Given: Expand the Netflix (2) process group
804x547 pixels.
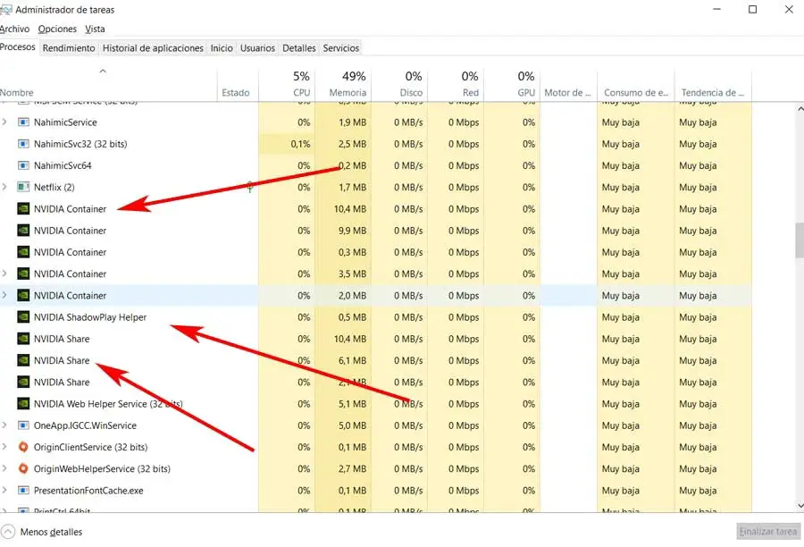Looking at the screenshot, I should tap(5, 187).
